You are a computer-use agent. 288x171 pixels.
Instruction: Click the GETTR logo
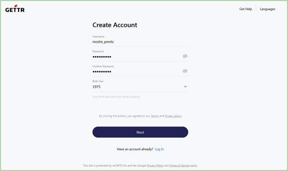click(x=15, y=9)
